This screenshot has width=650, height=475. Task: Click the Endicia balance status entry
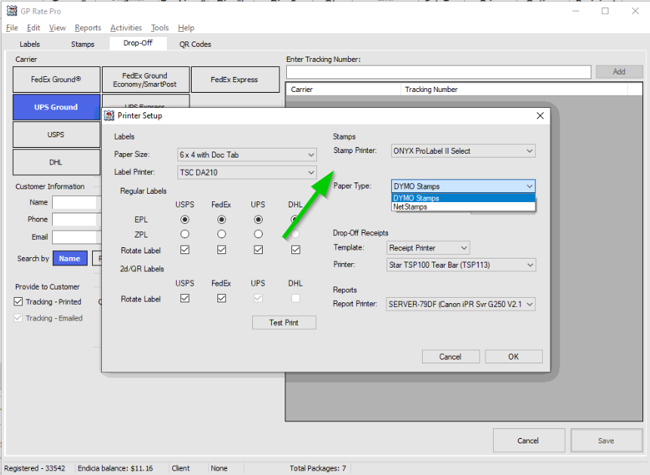pyautogui.click(x=116, y=468)
